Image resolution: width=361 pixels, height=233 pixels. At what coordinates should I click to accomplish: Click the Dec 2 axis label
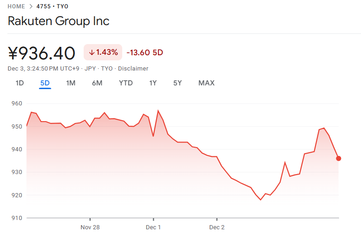coord(217,227)
